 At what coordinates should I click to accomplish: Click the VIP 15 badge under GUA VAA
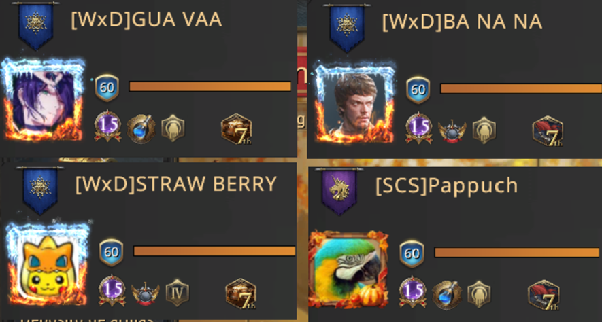[x=108, y=126]
